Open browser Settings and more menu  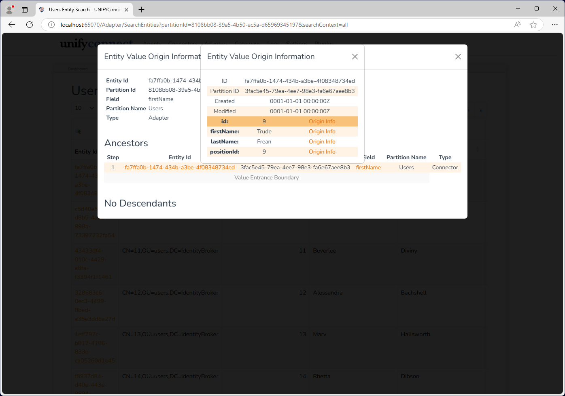coord(555,25)
